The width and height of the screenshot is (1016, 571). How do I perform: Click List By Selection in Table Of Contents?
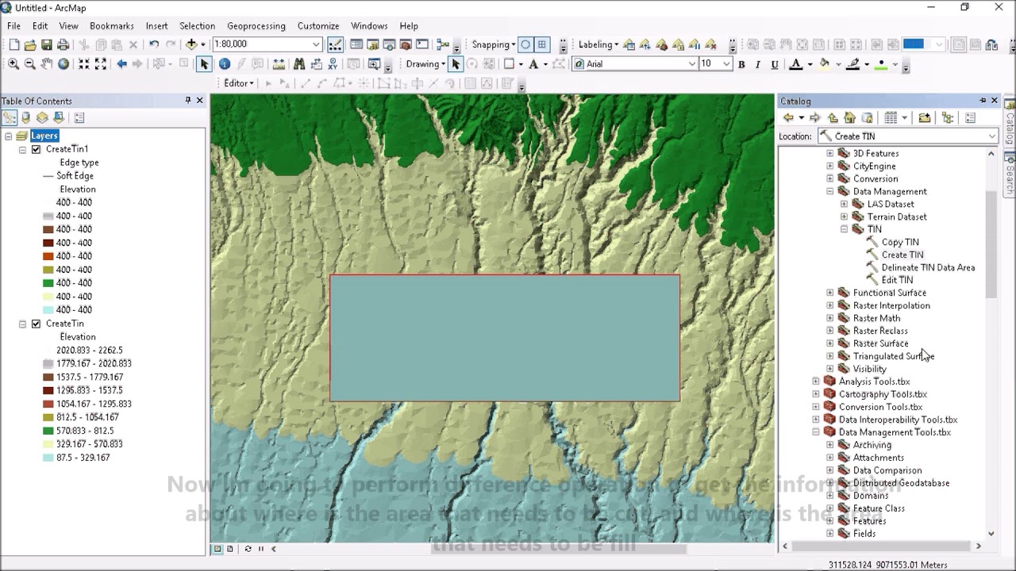point(59,118)
